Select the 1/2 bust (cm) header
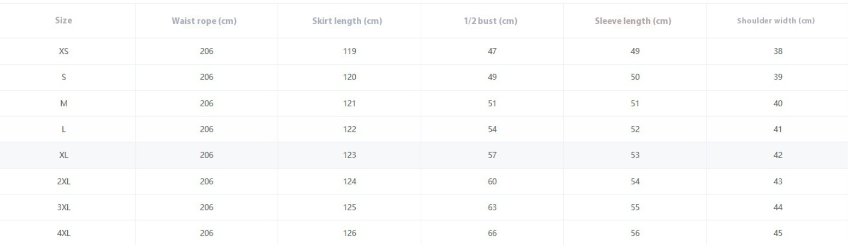This screenshot has height=245, width=848. (x=492, y=21)
